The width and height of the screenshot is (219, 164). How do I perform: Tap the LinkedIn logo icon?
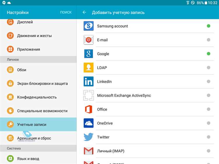pyautogui.click(x=88, y=81)
